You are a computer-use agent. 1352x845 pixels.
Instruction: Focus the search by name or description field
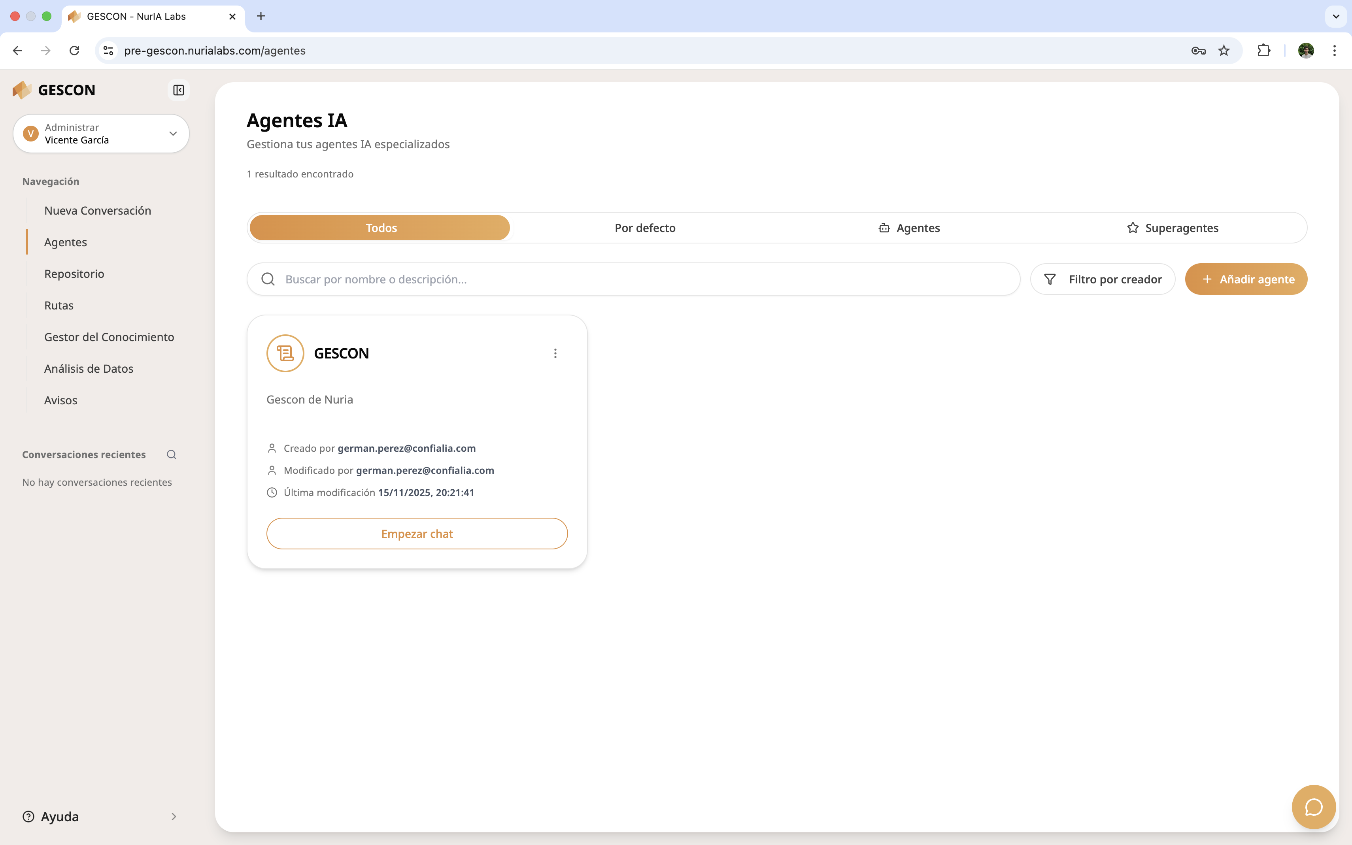643,279
